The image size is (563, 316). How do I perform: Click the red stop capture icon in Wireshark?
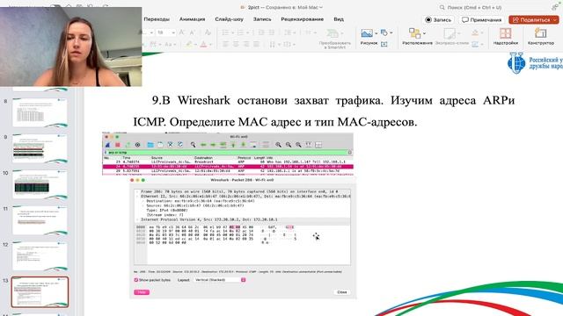[117, 145]
